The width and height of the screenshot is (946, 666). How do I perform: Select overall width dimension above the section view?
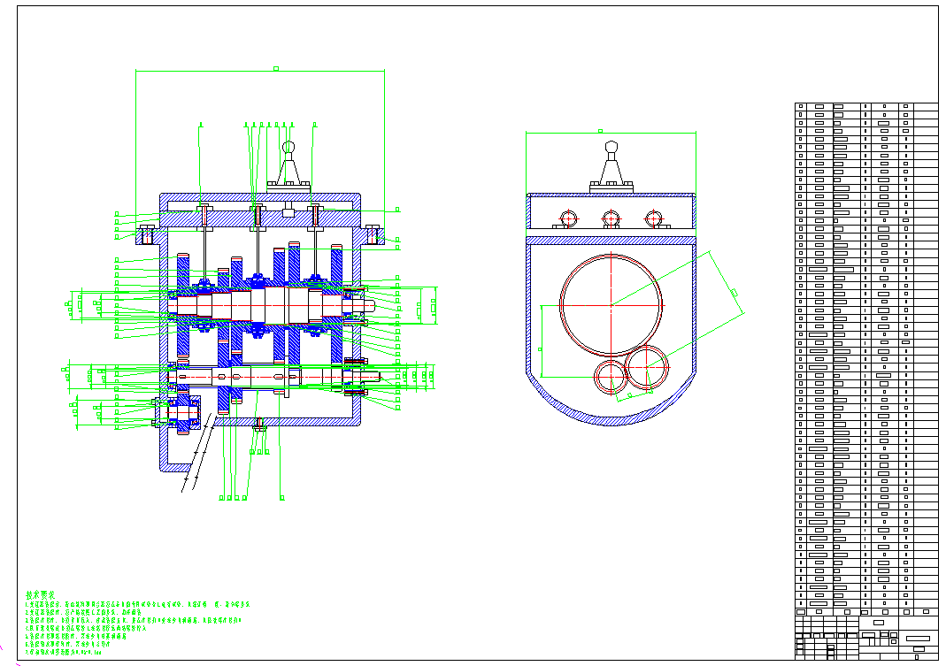click(x=276, y=68)
